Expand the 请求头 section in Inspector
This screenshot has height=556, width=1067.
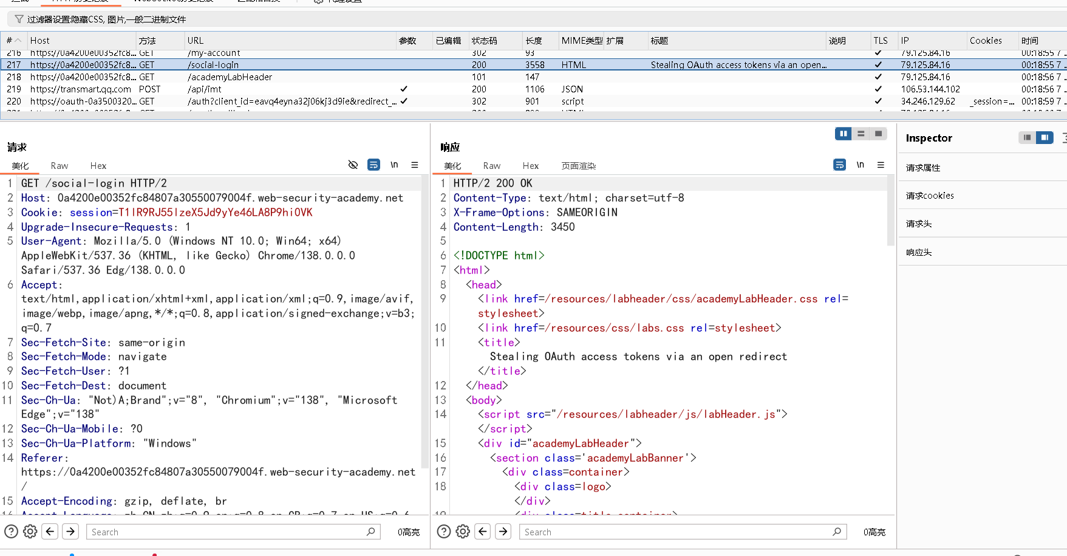click(x=919, y=223)
